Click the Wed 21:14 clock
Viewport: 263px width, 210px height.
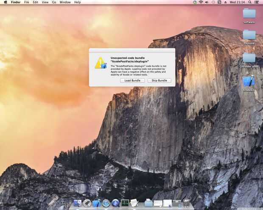click(237, 2)
